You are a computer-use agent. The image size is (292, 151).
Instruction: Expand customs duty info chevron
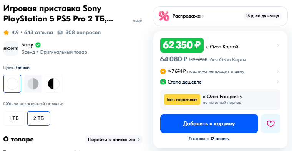point(277,71)
